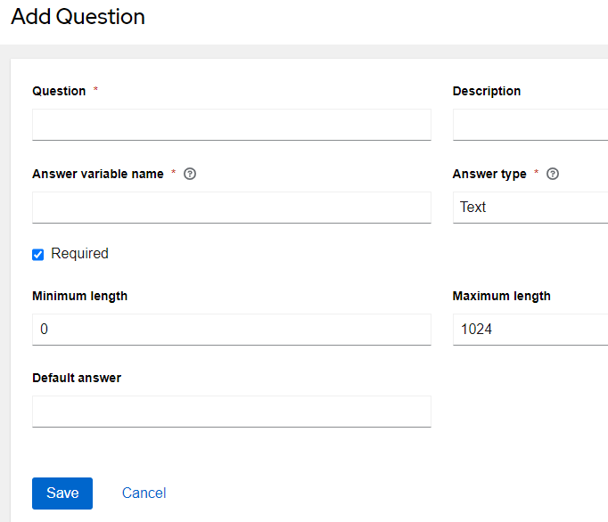Click the Question field label

[x=59, y=91]
